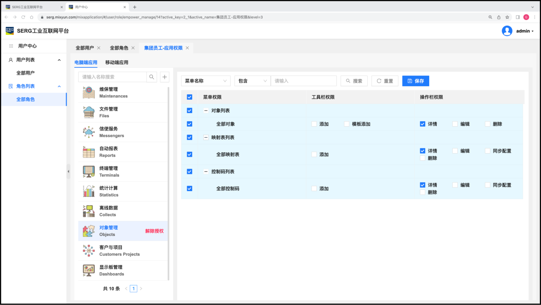Click the 文件管理 Files app icon
The height and width of the screenshot is (305, 541).
click(89, 112)
